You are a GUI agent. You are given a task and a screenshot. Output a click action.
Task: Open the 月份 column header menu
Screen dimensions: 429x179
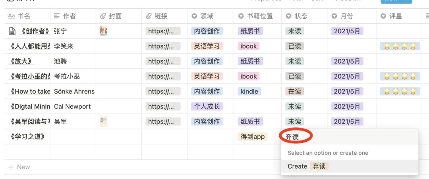352,16
